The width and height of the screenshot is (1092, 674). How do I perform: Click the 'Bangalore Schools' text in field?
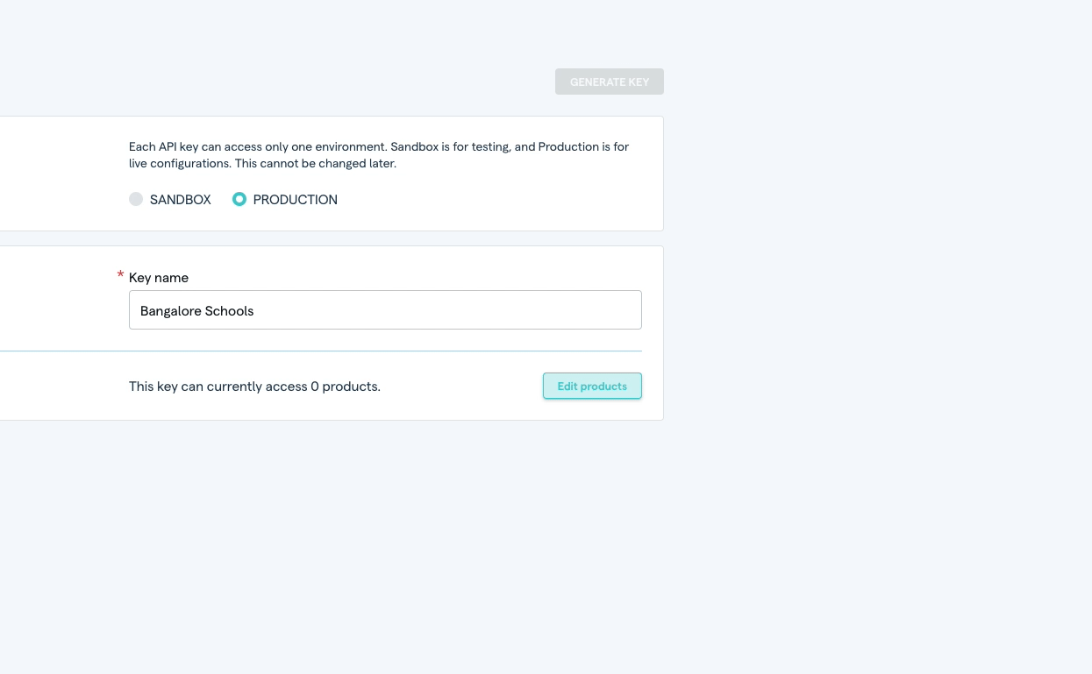[196, 311]
